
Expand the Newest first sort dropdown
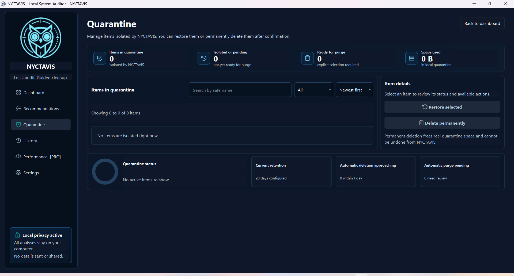[x=354, y=90]
